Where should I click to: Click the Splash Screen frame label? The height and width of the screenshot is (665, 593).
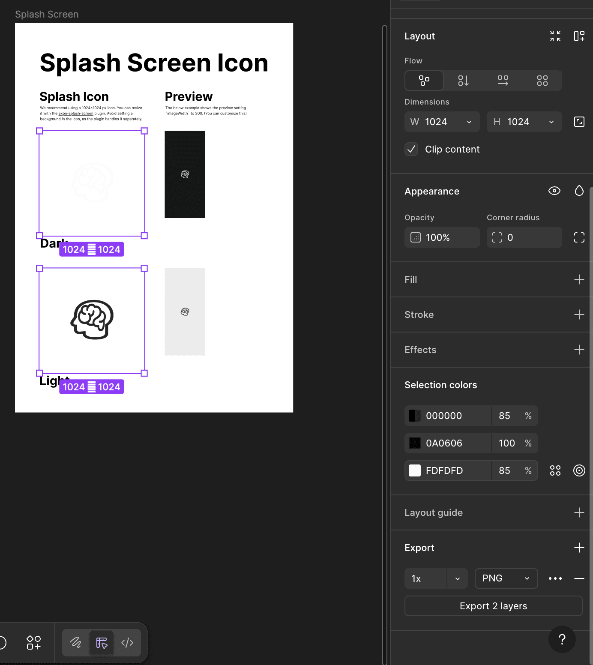[x=47, y=14]
